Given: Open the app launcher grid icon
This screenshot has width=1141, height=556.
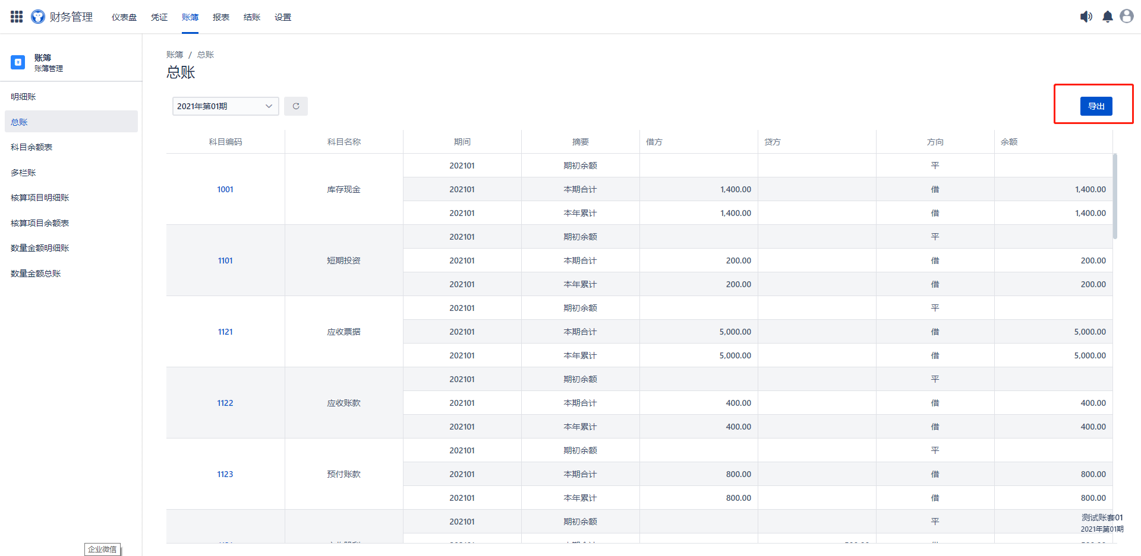Looking at the screenshot, I should click(x=17, y=17).
